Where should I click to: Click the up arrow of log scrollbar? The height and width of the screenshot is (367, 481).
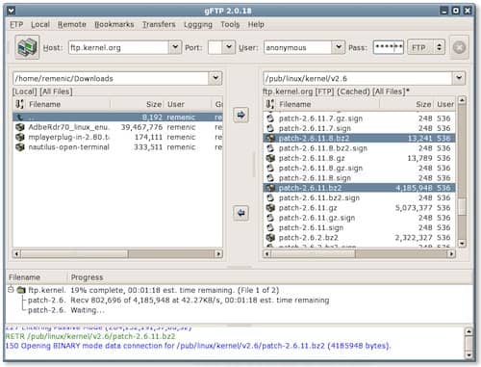(x=468, y=331)
